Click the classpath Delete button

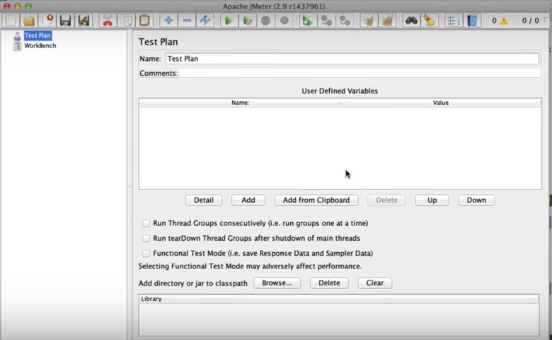(329, 283)
